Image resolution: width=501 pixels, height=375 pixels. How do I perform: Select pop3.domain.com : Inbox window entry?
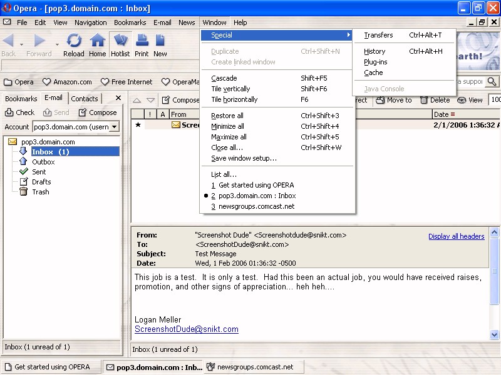point(257,196)
